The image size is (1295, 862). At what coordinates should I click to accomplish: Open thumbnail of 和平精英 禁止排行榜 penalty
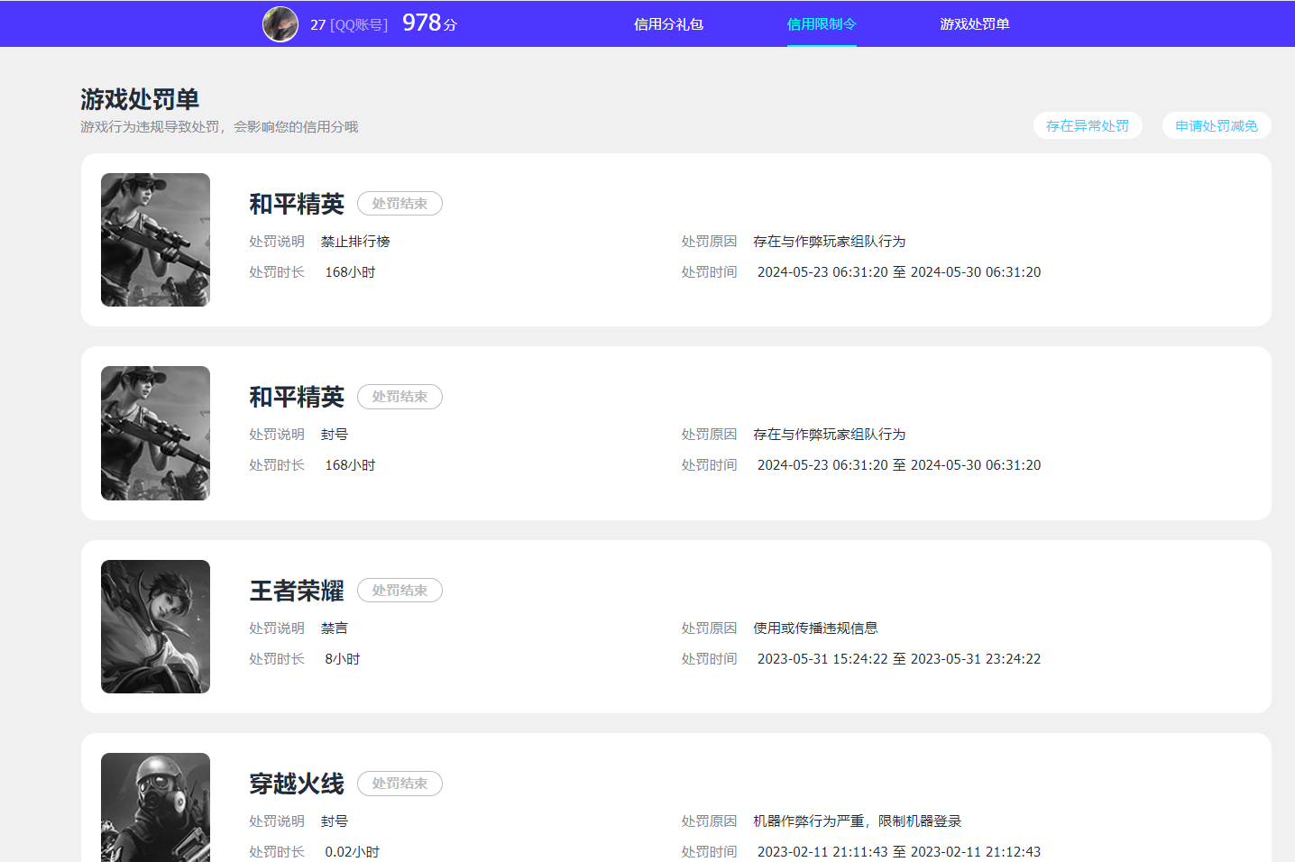(x=155, y=240)
